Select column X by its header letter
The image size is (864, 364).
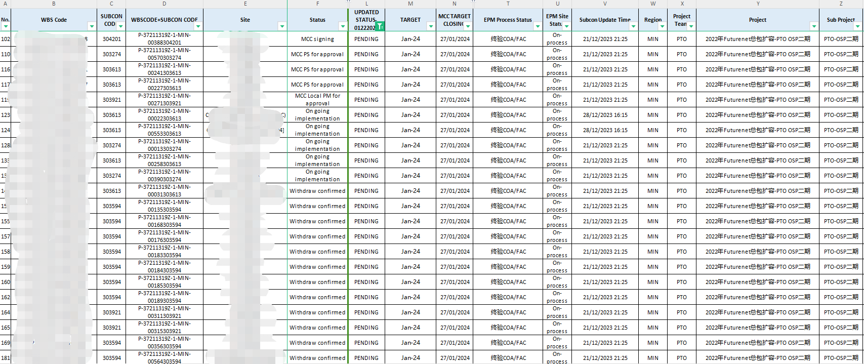click(x=682, y=4)
